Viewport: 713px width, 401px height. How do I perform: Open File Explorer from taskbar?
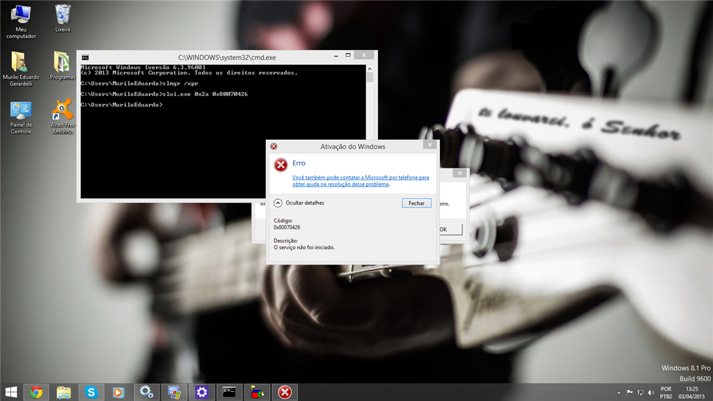tap(63, 392)
